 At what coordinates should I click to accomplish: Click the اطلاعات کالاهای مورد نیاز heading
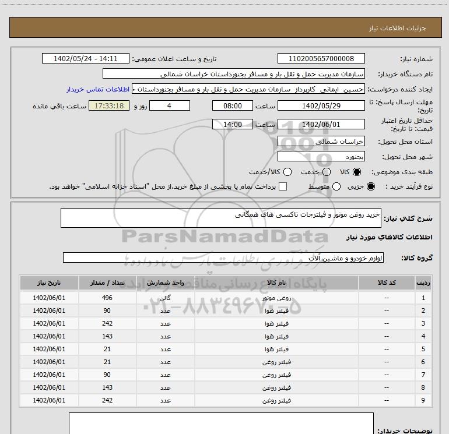tap(389, 237)
